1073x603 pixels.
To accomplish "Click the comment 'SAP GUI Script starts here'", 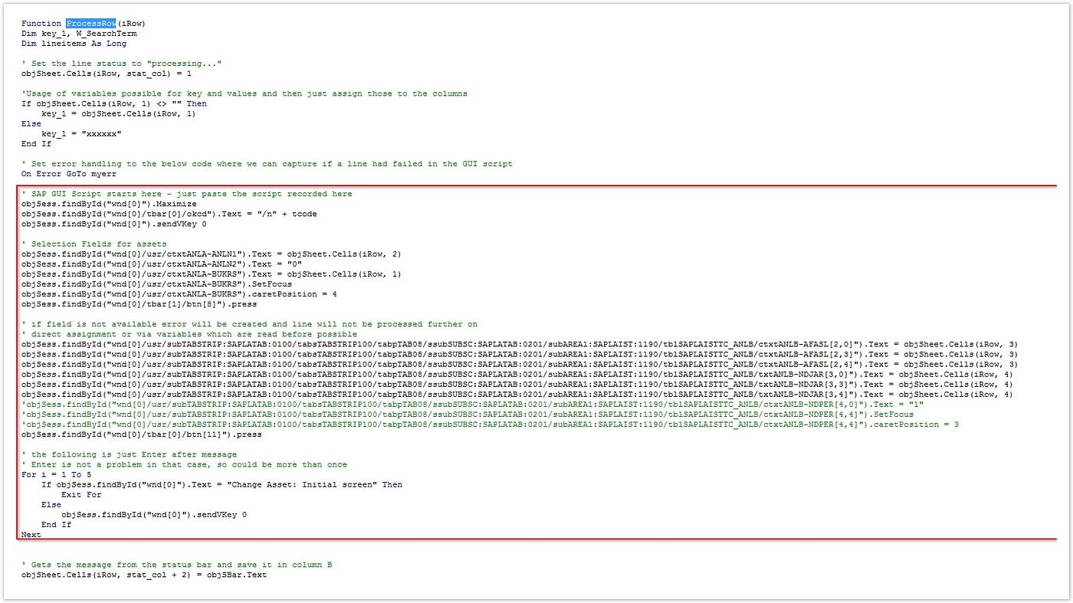I will (x=187, y=194).
